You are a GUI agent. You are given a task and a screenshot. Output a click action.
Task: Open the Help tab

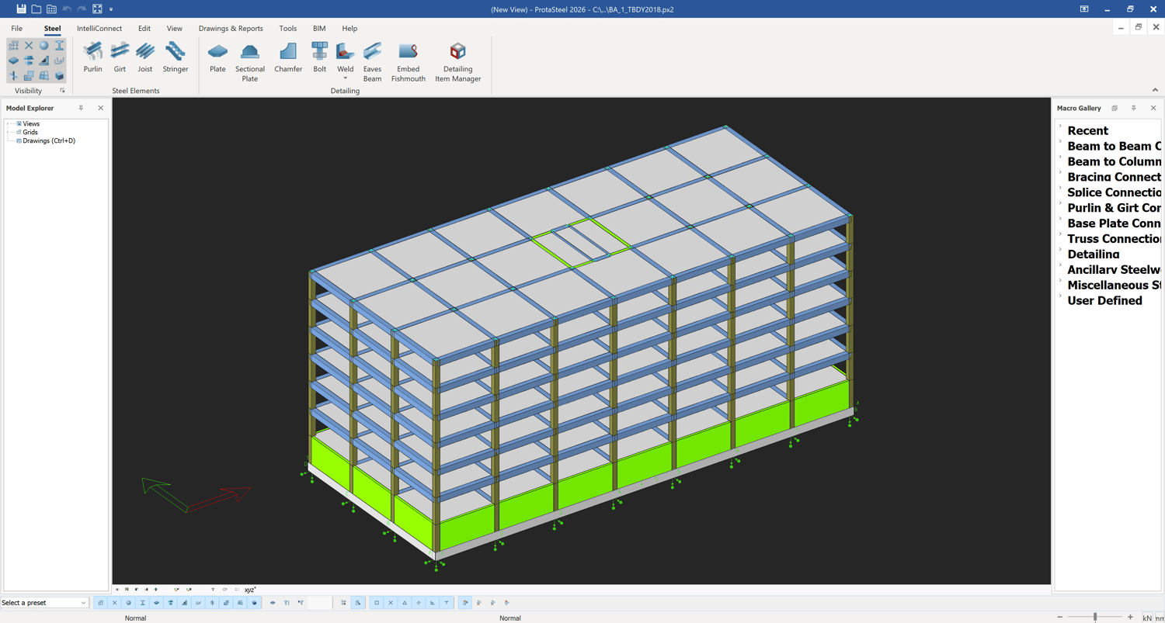point(349,29)
